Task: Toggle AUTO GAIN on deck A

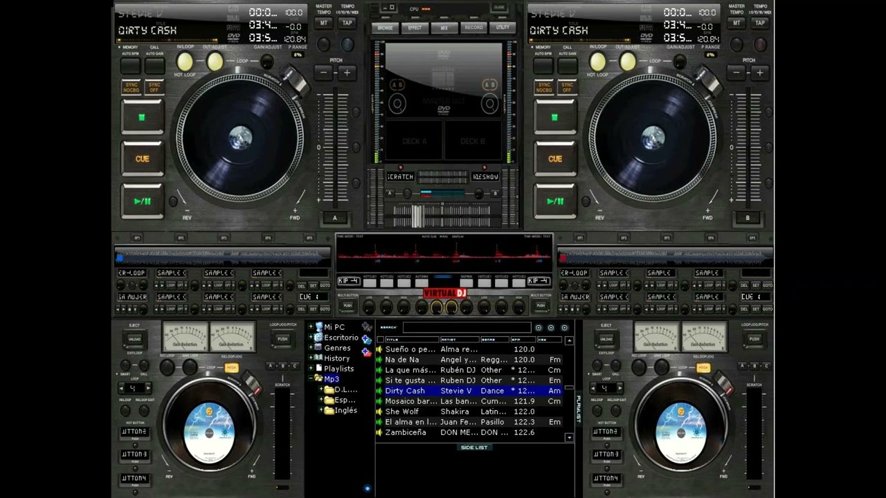Action: point(155,66)
